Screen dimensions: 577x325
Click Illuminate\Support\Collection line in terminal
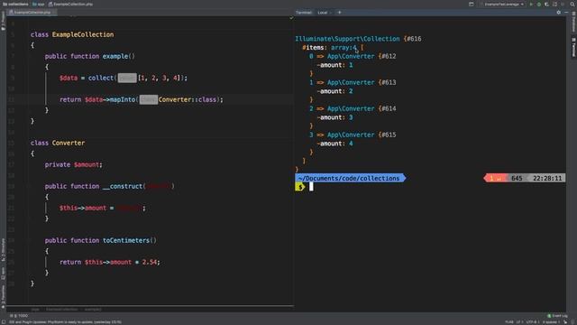pos(358,39)
